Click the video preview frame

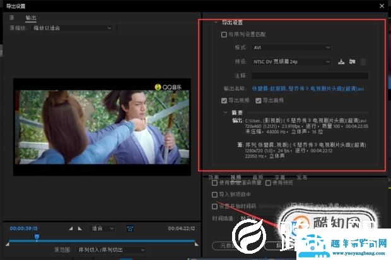pos(102,127)
